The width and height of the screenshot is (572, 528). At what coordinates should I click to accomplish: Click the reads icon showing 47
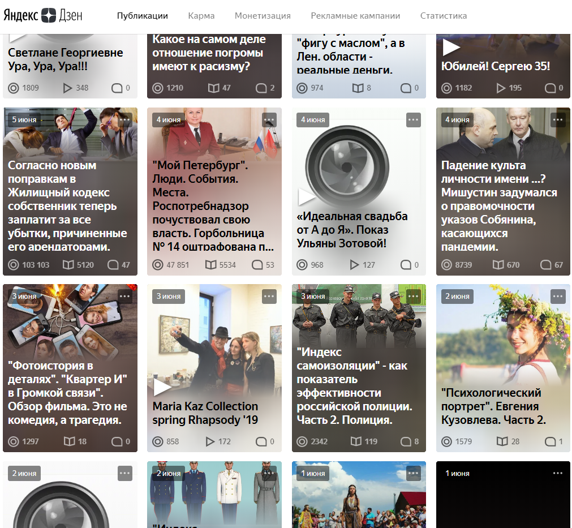tap(213, 88)
